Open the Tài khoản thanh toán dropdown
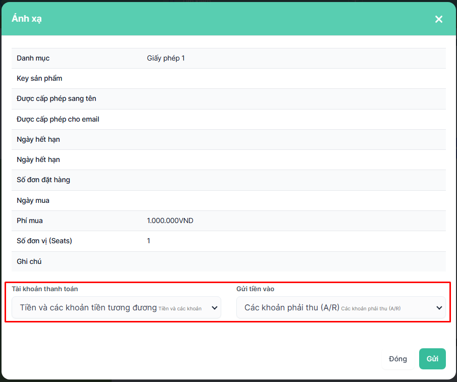The width and height of the screenshot is (457, 382). pos(116,307)
